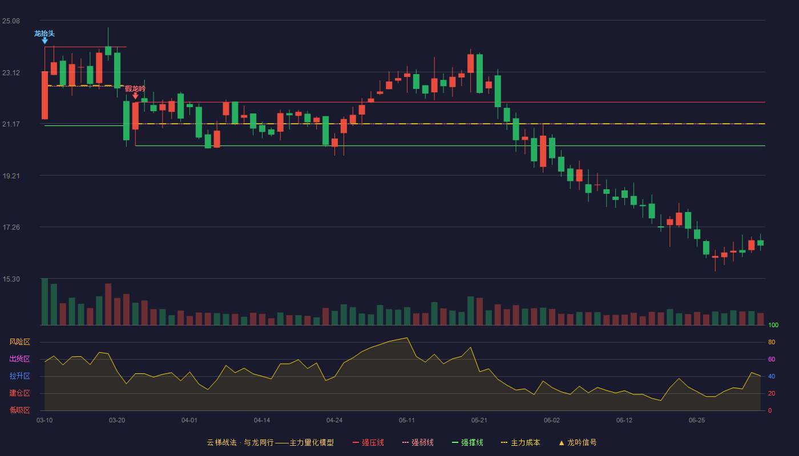The image size is (799, 456).
Task: Click the 龙抬头 blue arrow signal marker
Action: tap(45, 40)
